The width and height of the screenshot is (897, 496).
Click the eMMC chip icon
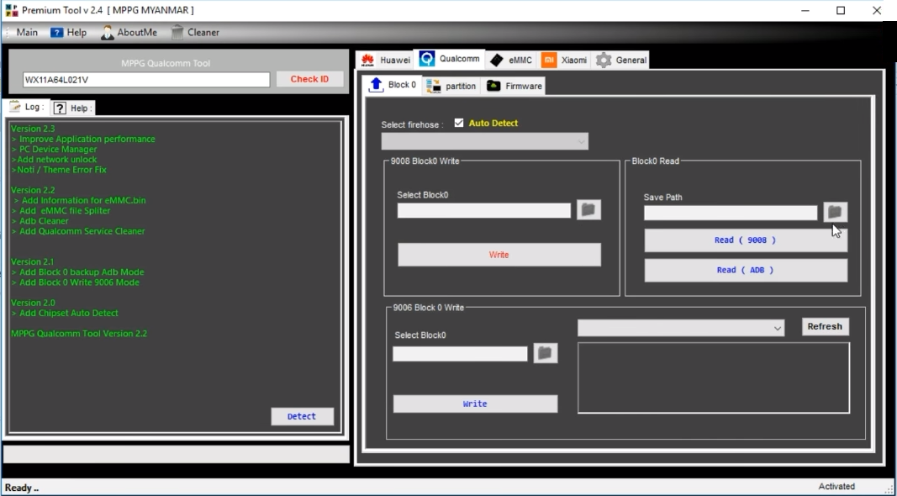click(497, 60)
